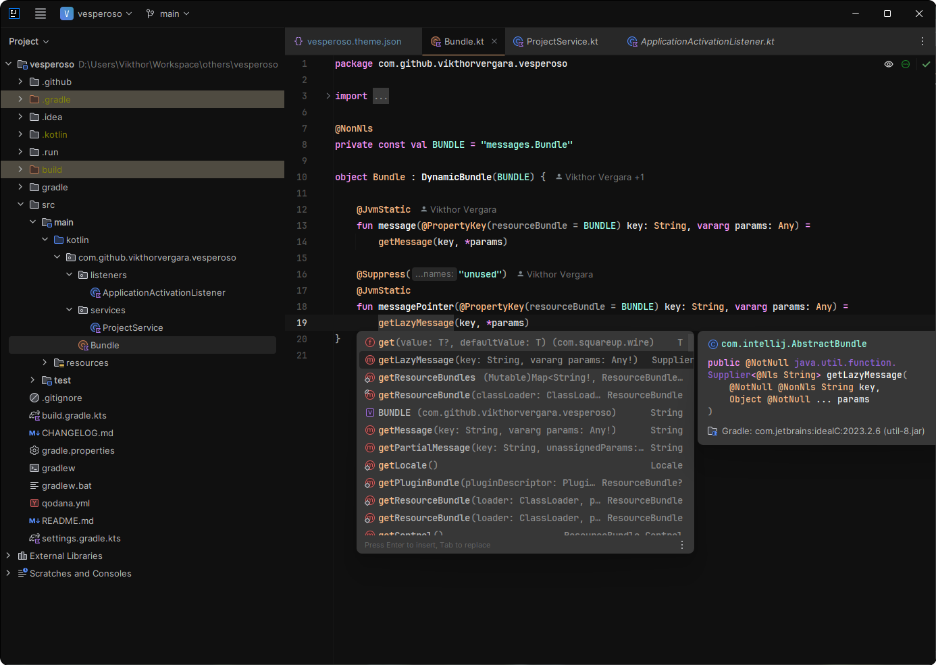The height and width of the screenshot is (665, 936).
Task: Open the main branch dropdown
Action: point(168,14)
